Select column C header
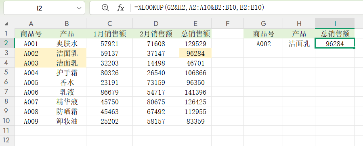 coord(109,23)
